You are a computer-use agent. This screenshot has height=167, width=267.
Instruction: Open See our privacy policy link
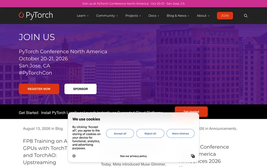point(133,156)
